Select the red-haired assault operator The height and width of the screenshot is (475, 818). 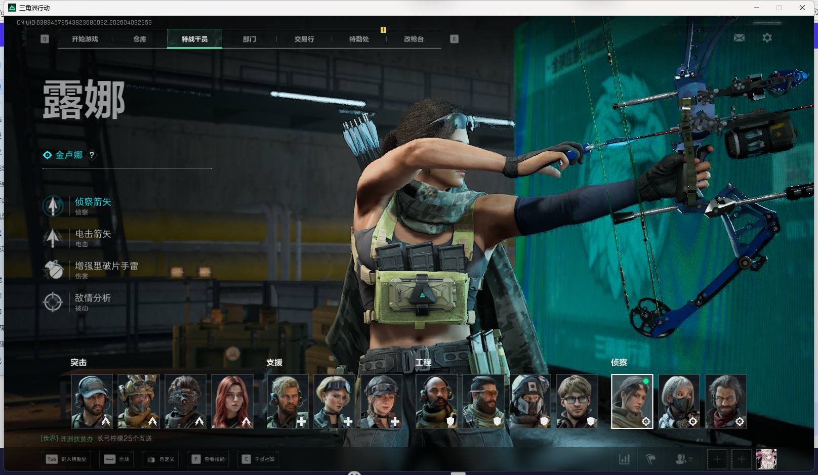[x=232, y=401]
